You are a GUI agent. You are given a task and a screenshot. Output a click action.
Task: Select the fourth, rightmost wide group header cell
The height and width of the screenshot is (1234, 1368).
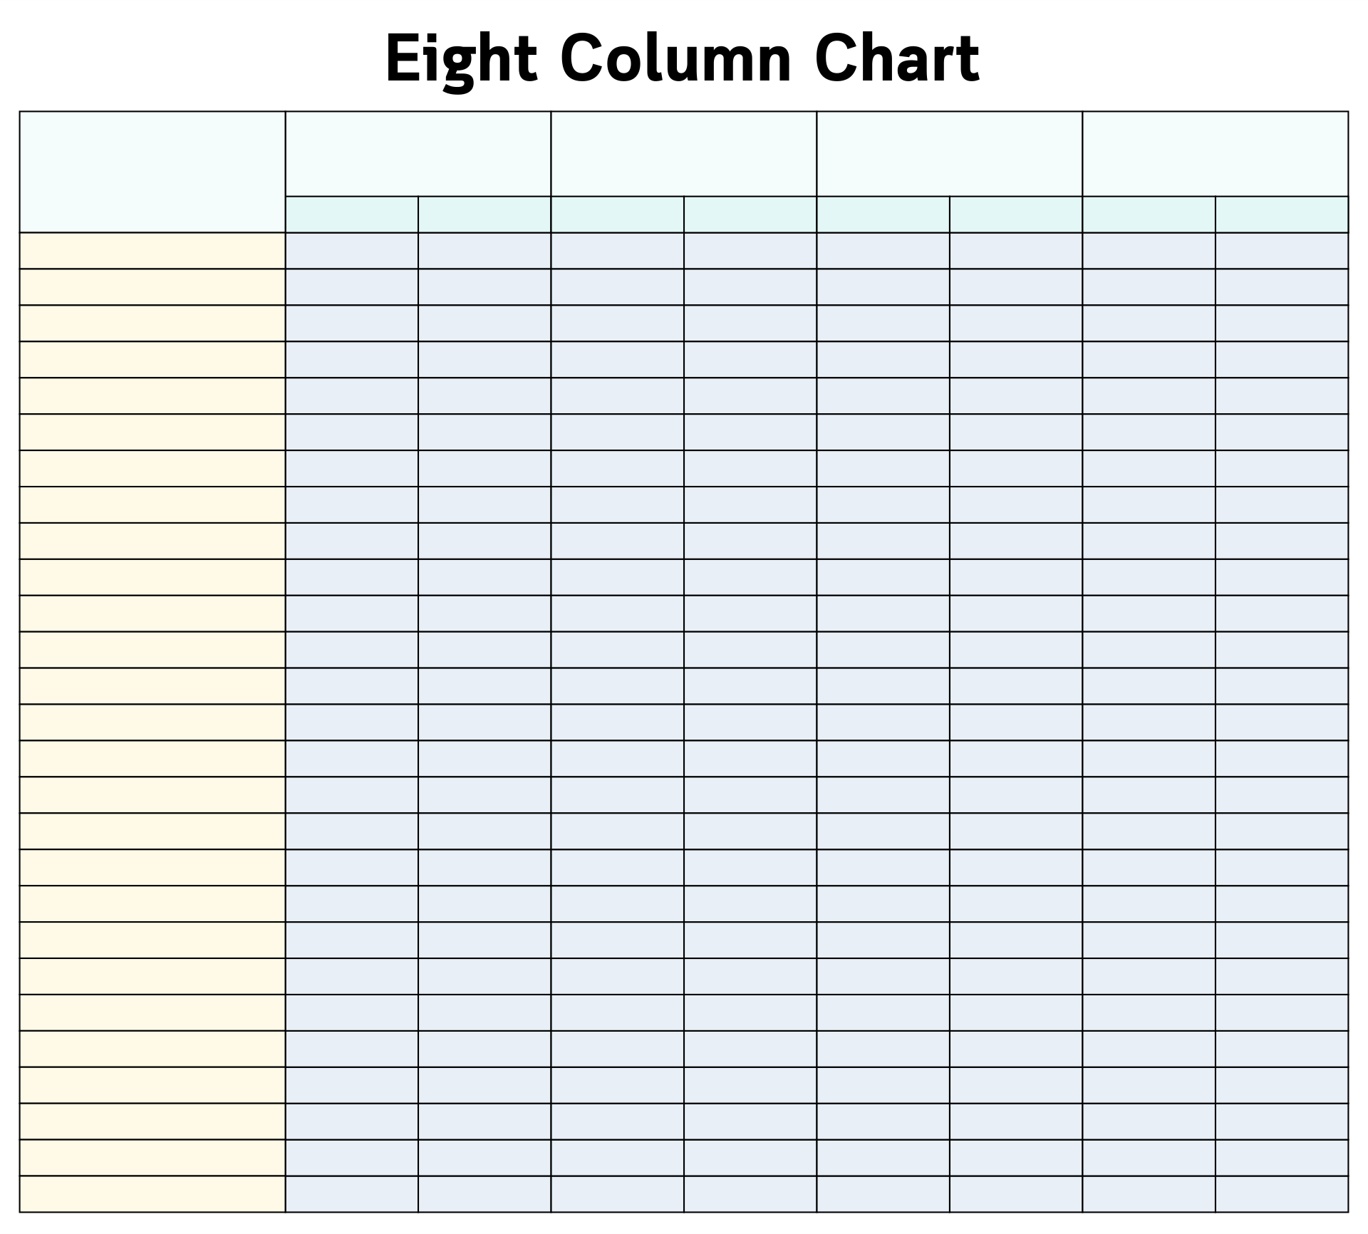pyautogui.click(x=1215, y=153)
